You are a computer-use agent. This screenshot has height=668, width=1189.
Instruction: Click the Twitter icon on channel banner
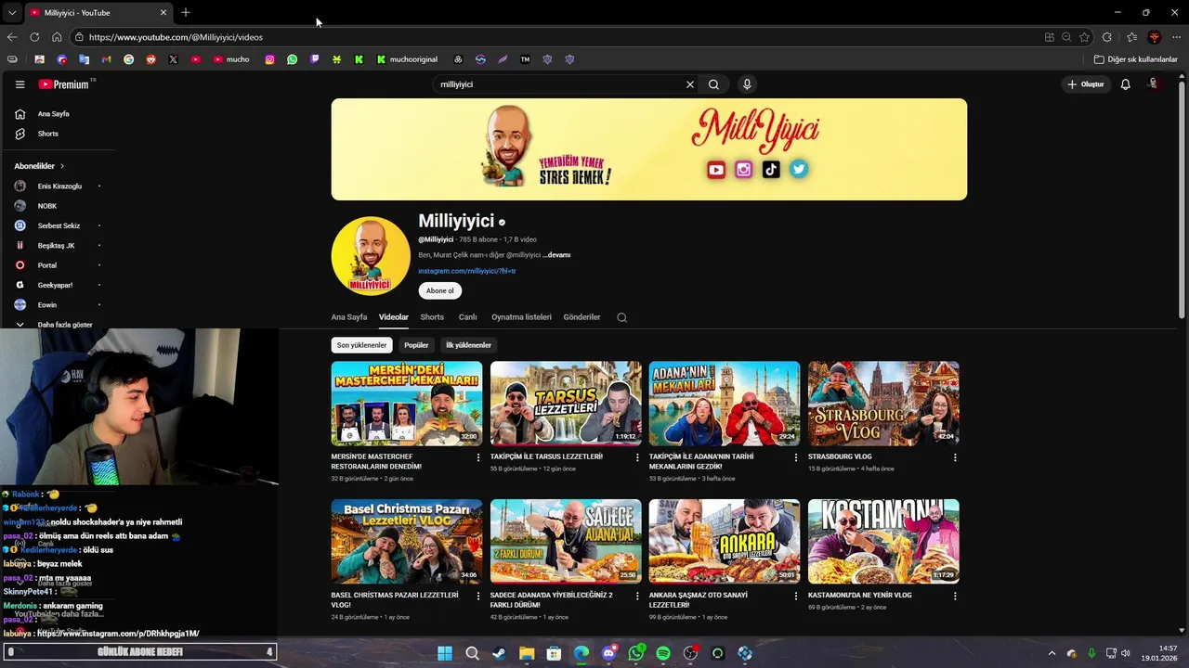[799, 169]
